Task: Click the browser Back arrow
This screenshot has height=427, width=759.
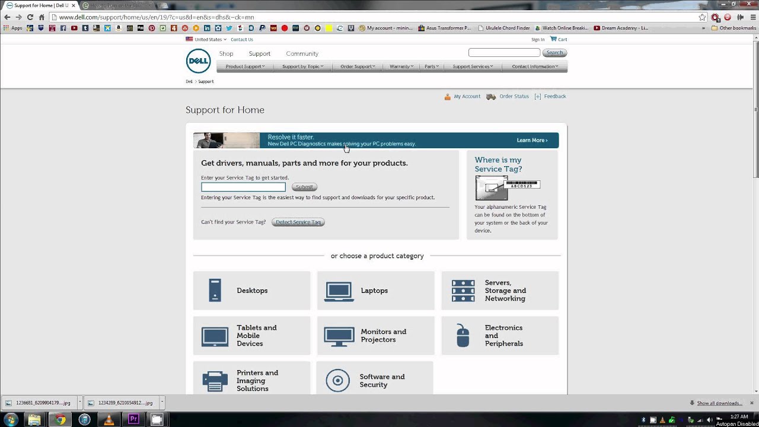Action: pos(7,17)
